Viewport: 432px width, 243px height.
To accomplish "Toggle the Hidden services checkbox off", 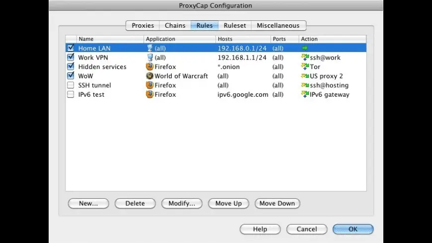I will [x=71, y=66].
